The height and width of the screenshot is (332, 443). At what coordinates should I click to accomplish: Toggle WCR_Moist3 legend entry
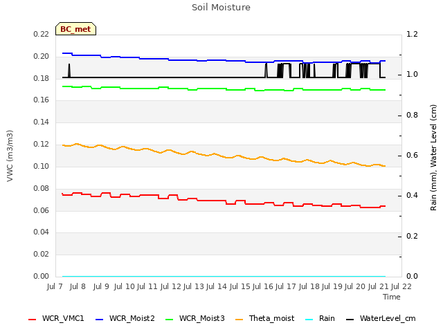[195, 318]
